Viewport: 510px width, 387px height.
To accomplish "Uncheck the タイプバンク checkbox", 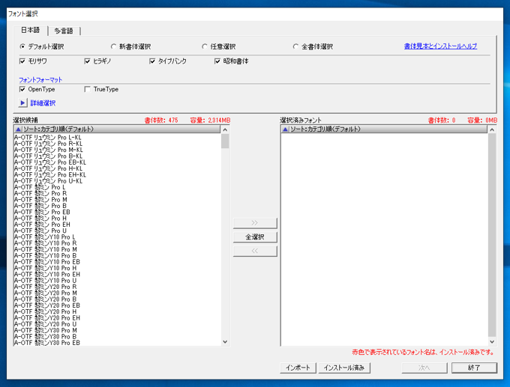I will tap(152, 61).
